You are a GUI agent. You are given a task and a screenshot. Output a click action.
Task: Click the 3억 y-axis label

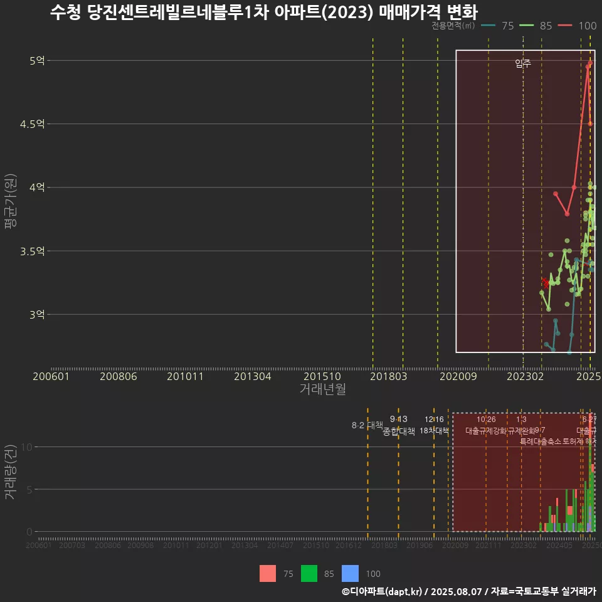[x=37, y=314]
